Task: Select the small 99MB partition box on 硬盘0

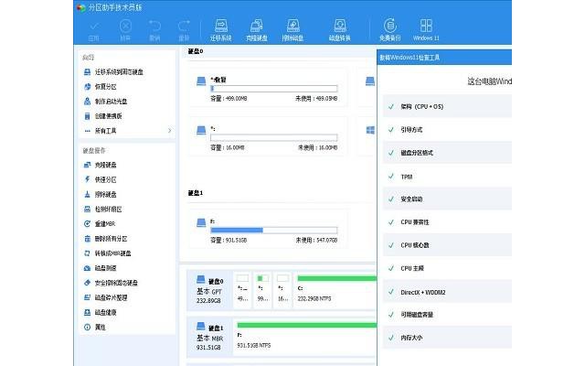Action: point(262,290)
